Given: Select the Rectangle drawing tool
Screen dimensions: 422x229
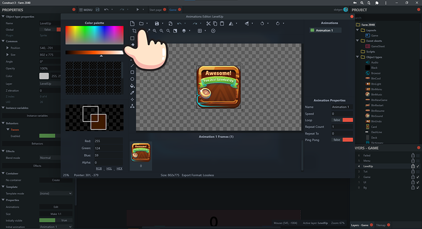Looking at the screenshot, I should (132, 72).
